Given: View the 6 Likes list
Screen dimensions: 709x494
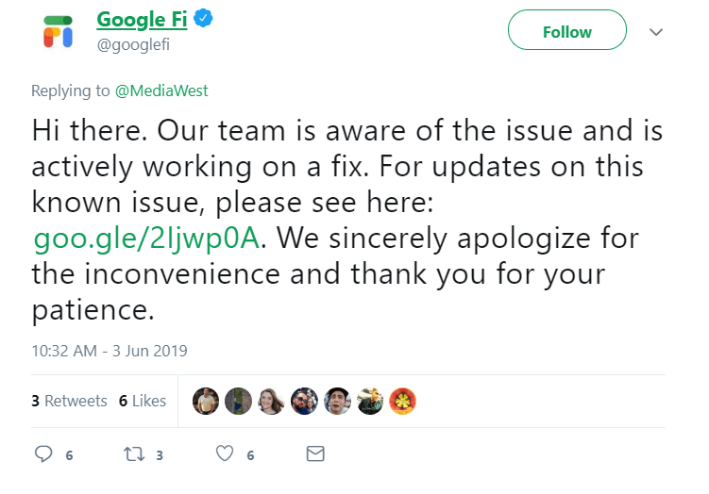Looking at the screenshot, I should click(x=143, y=401).
